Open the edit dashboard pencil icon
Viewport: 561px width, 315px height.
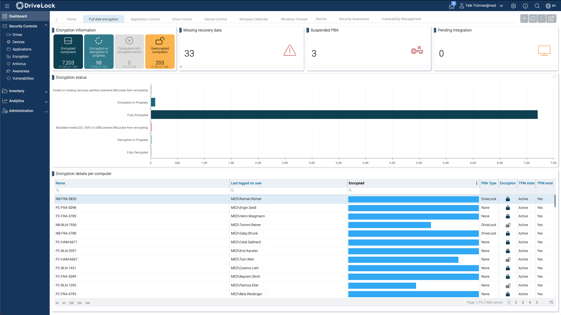coord(551,18)
